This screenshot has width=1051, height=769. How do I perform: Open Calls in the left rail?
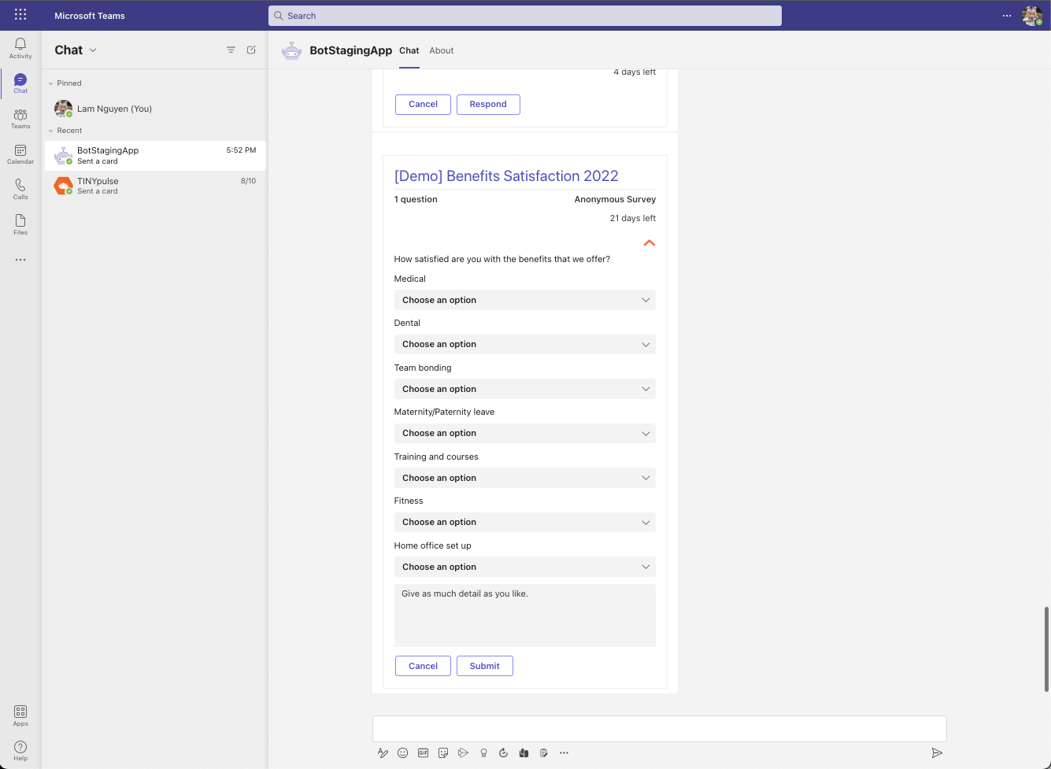click(x=20, y=190)
